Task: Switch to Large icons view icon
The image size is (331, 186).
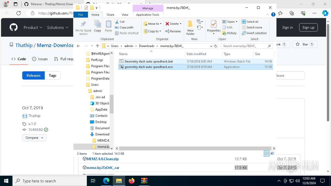Action: tap(272, 153)
